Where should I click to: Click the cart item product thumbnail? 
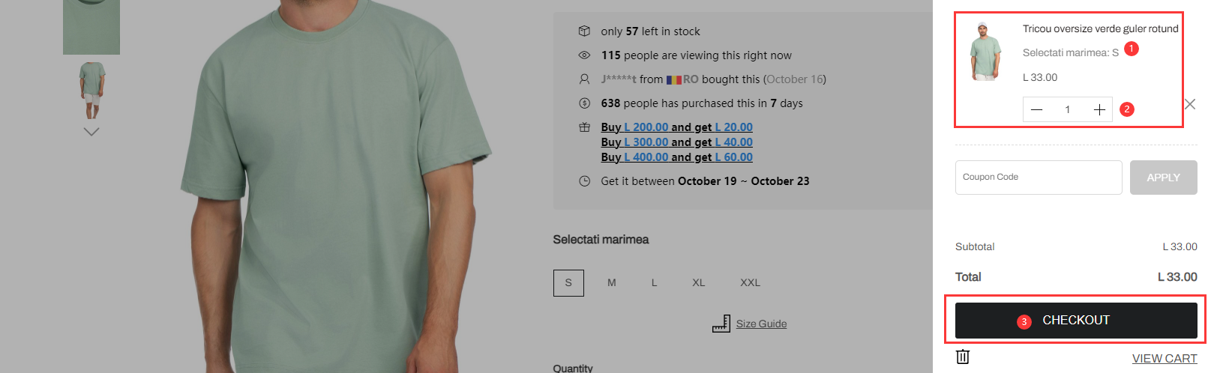click(985, 51)
